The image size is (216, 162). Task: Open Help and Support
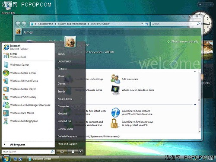coord(67,144)
